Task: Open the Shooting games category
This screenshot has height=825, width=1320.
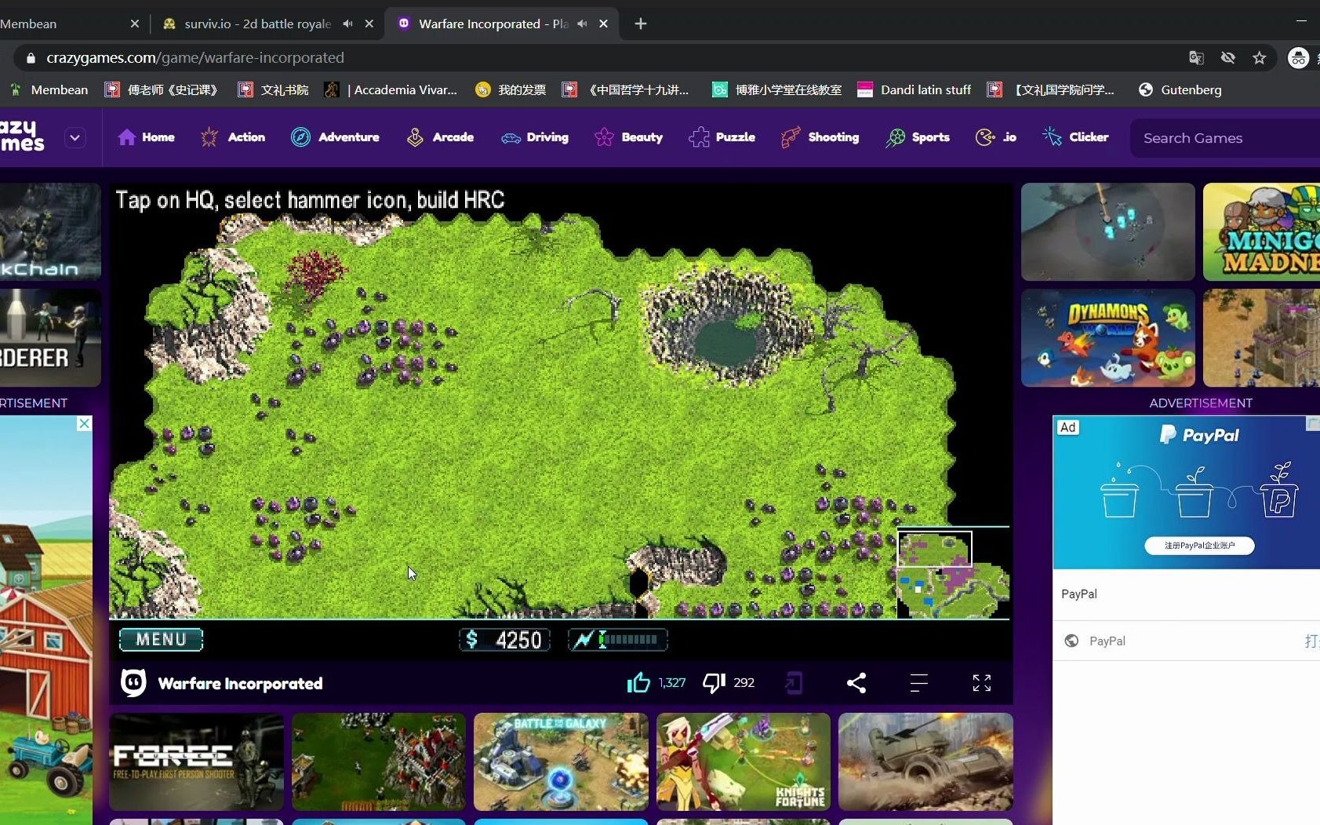Action: 820,137
